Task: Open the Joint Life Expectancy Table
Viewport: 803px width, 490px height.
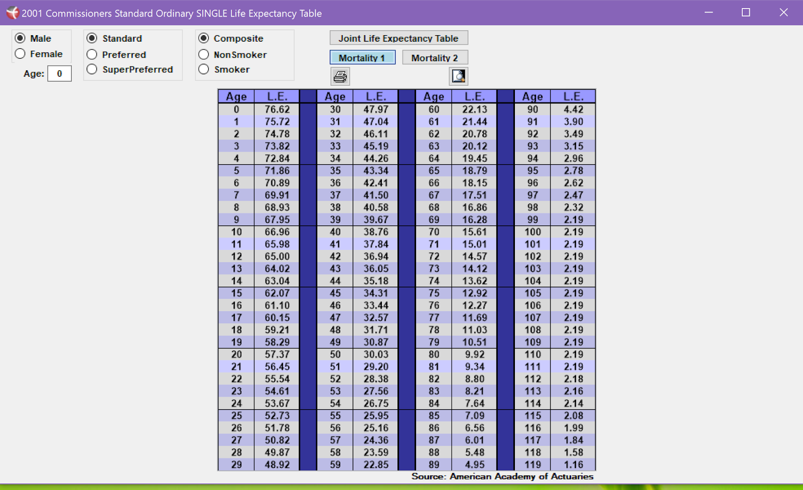Action: tap(398, 38)
